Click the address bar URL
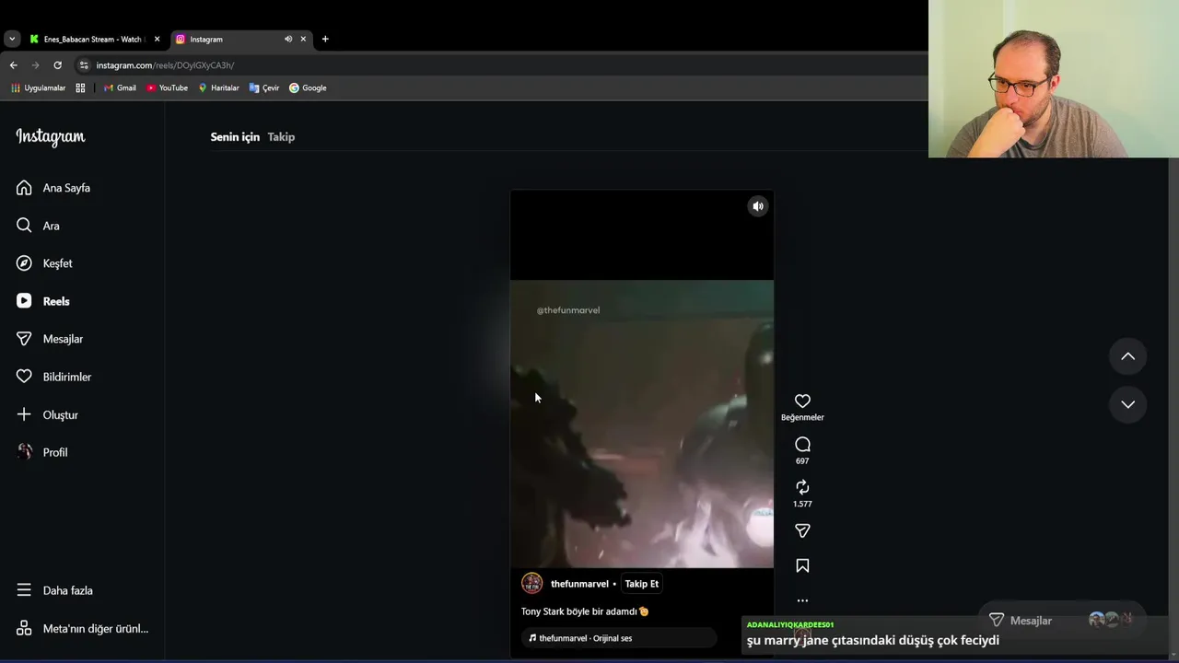The image size is (1179, 663). point(165,65)
